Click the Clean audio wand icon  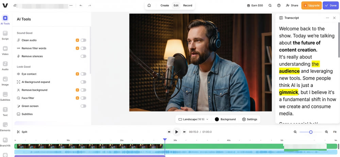[x=18, y=40]
